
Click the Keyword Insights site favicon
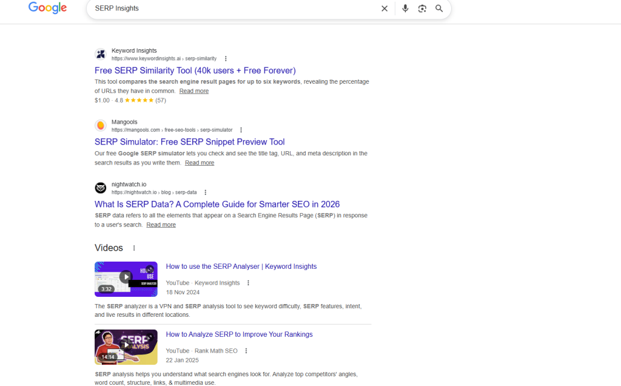click(x=100, y=54)
